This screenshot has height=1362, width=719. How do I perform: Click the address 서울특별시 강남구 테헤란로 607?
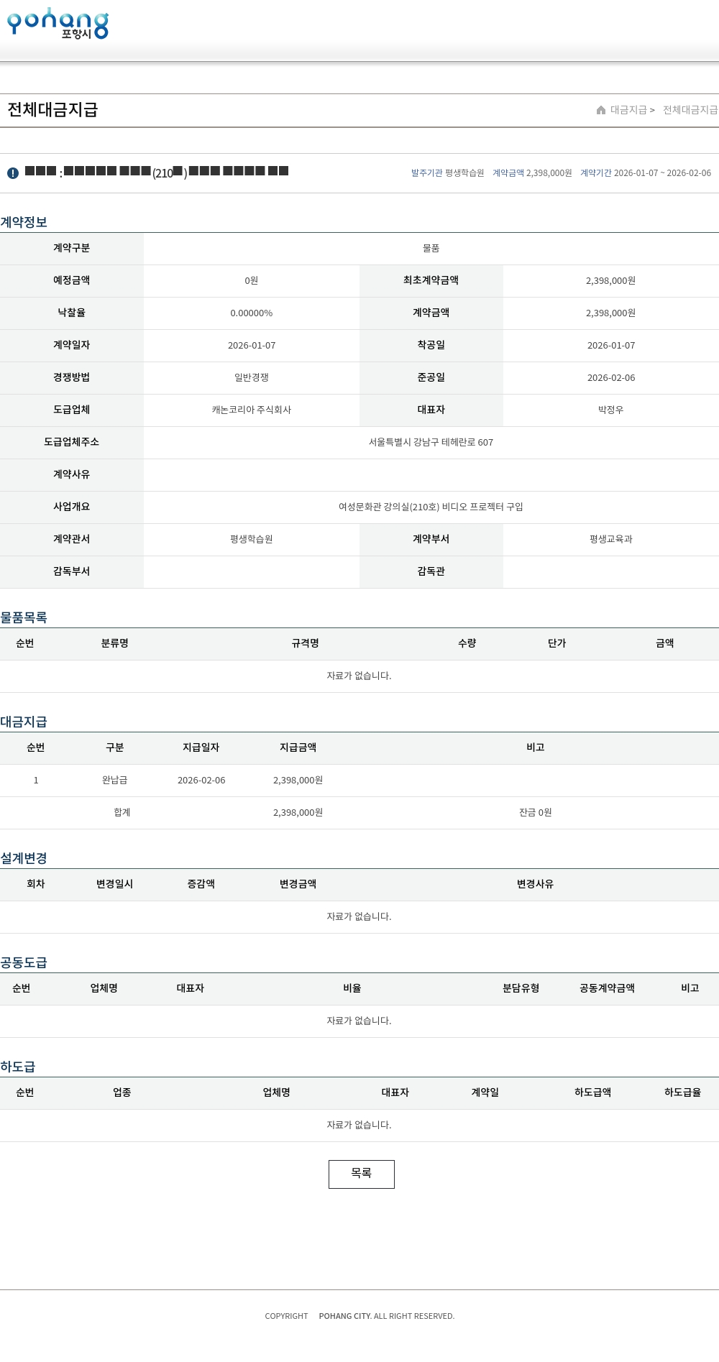[x=431, y=442]
